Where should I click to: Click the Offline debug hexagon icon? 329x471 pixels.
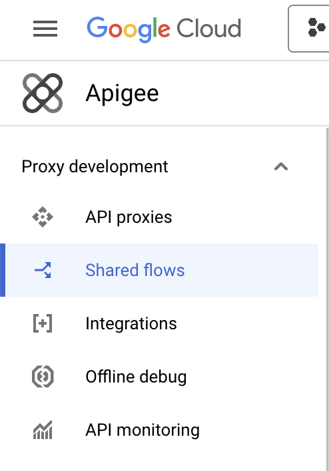[x=43, y=377]
